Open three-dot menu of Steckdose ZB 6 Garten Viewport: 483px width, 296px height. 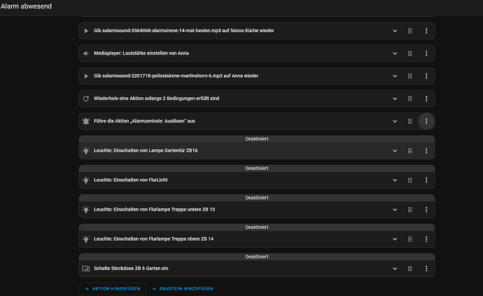pos(426,269)
